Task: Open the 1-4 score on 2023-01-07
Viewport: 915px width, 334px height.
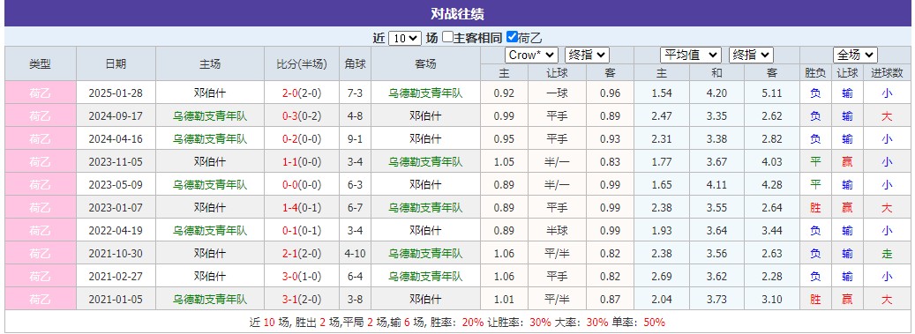Action: (290, 207)
